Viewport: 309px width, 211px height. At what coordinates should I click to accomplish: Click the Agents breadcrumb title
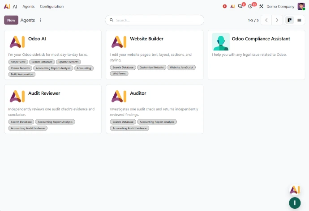click(x=28, y=20)
